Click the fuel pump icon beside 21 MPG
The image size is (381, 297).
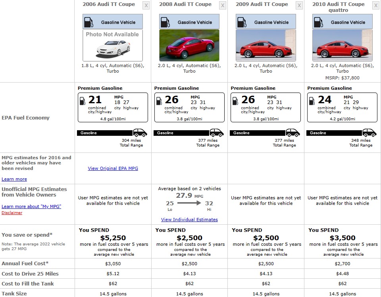(83, 101)
